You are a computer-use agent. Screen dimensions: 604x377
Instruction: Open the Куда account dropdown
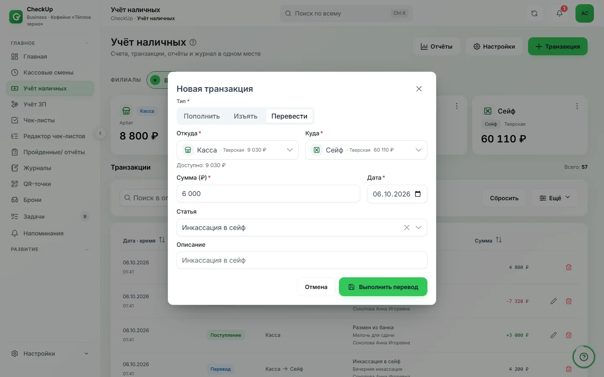(366, 150)
